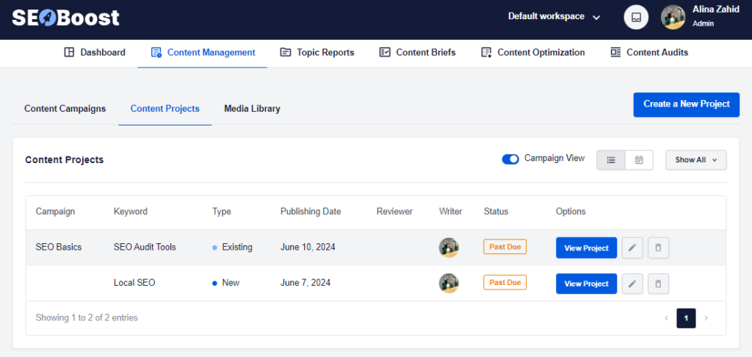
Task: Edit the SEO Audit Tools project
Action: 632,248
